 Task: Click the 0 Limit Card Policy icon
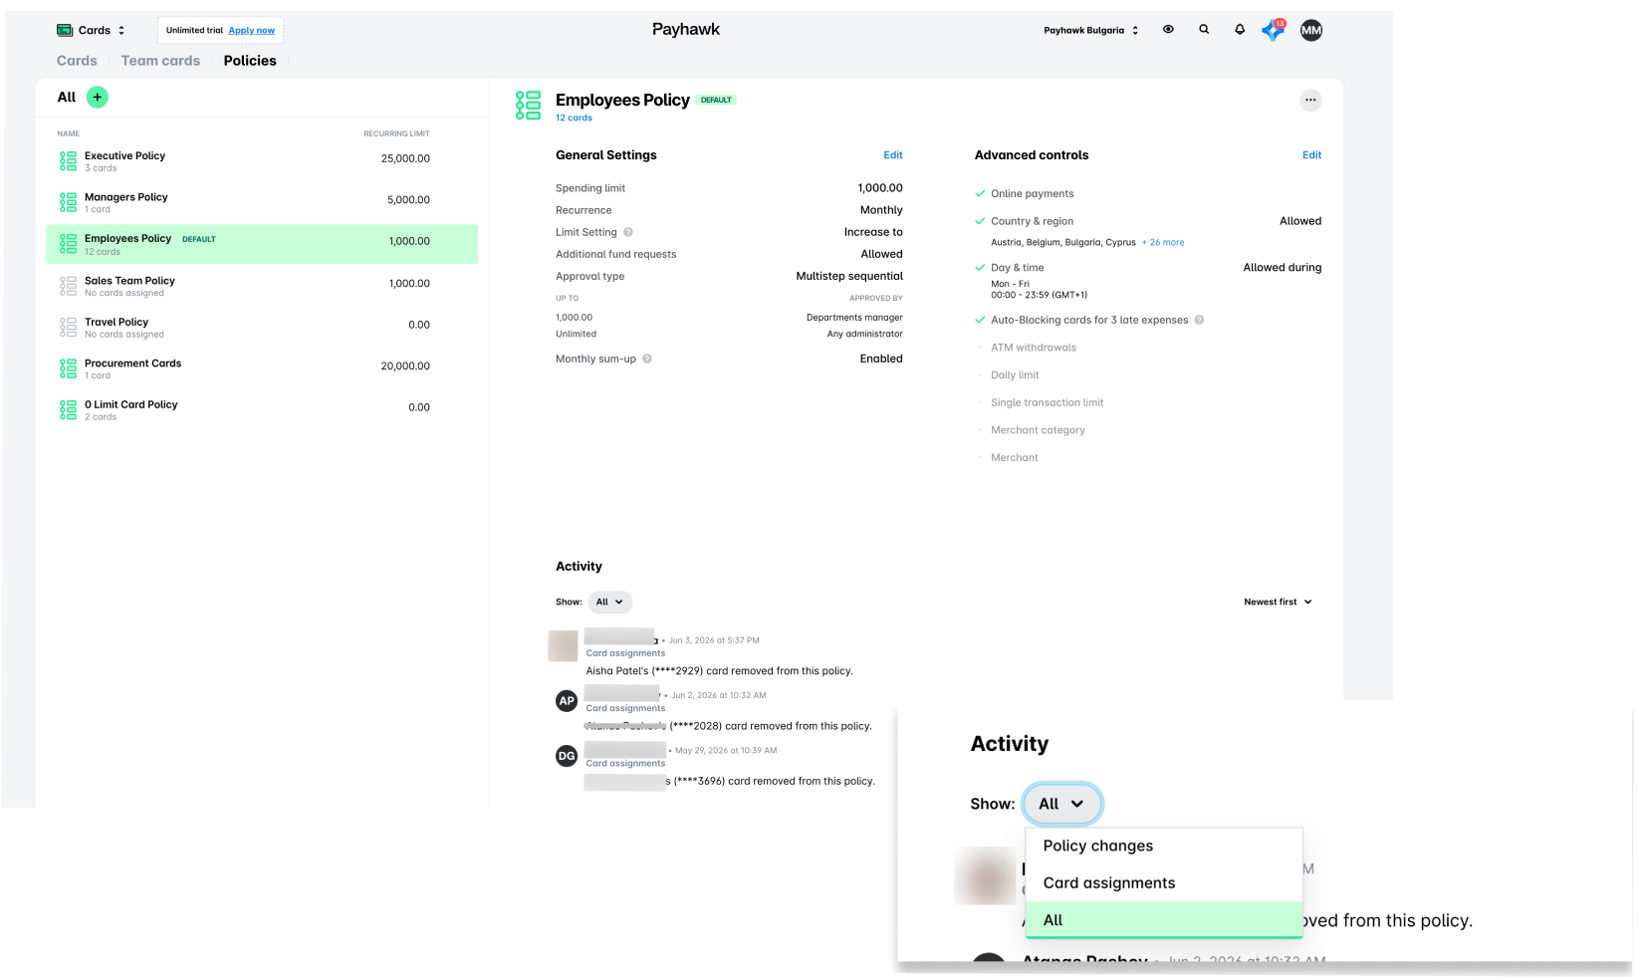click(68, 409)
